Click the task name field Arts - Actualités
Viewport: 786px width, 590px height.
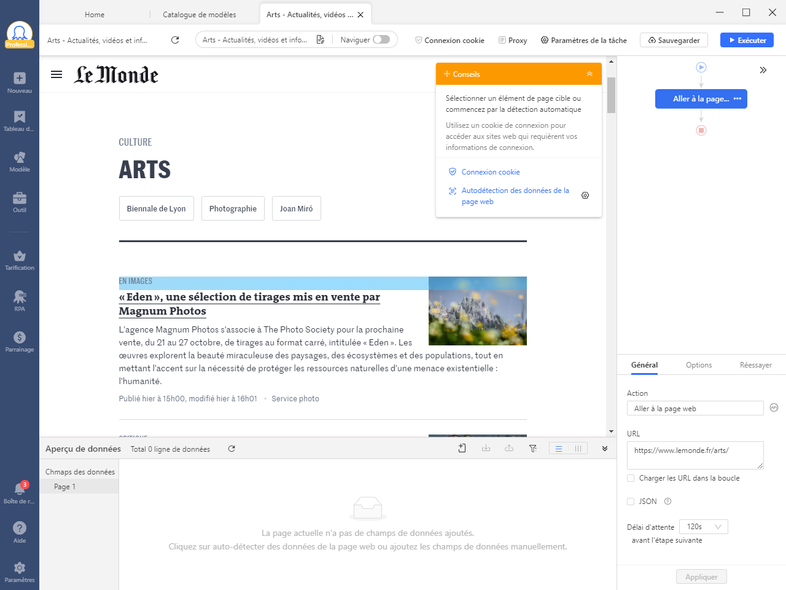coord(98,41)
